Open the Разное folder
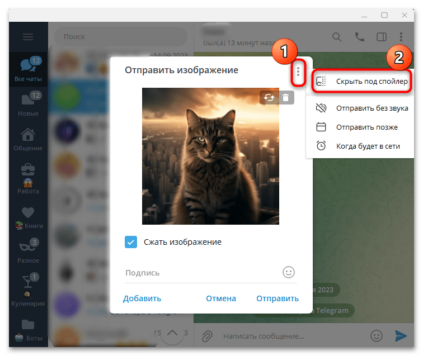The image size is (423, 356). tap(28, 251)
